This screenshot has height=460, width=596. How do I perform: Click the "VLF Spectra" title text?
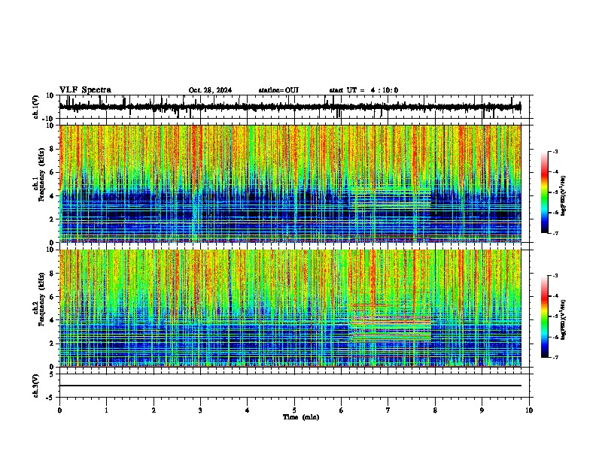coord(85,90)
